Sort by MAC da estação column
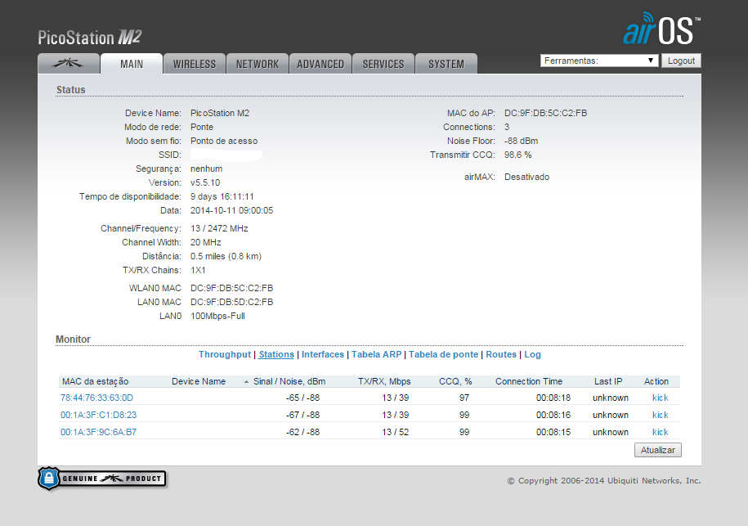Viewport: 748px width, 526px height. [96, 382]
